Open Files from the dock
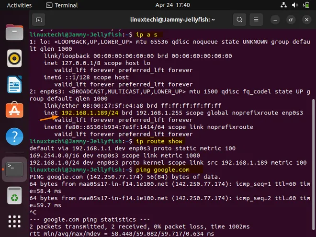The width and height of the screenshot is (316, 237). 14,33
